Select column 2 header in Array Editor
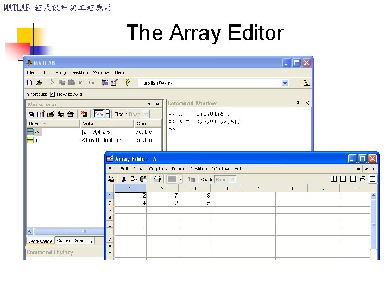 click(162, 188)
